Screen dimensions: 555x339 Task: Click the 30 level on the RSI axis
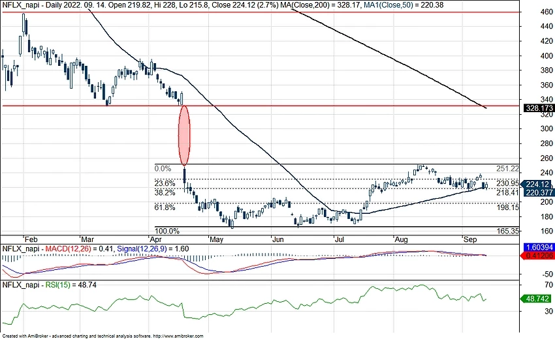(548, 311)
